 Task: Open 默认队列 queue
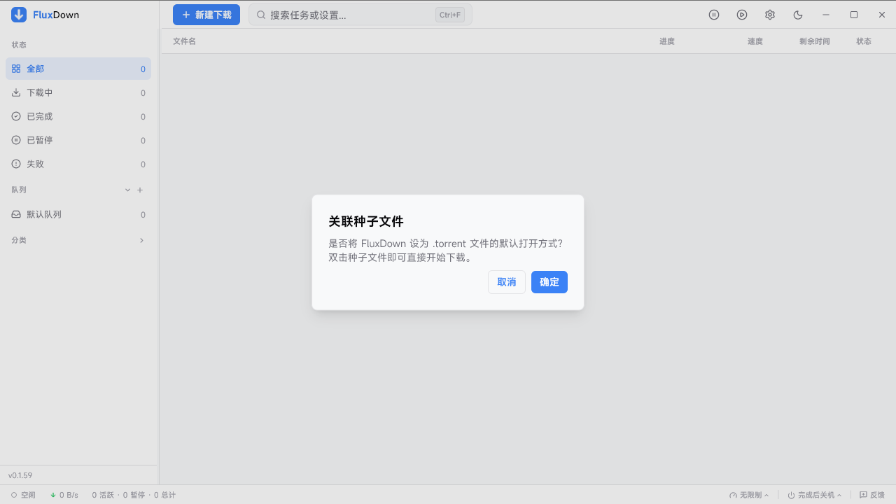(78, 214)
